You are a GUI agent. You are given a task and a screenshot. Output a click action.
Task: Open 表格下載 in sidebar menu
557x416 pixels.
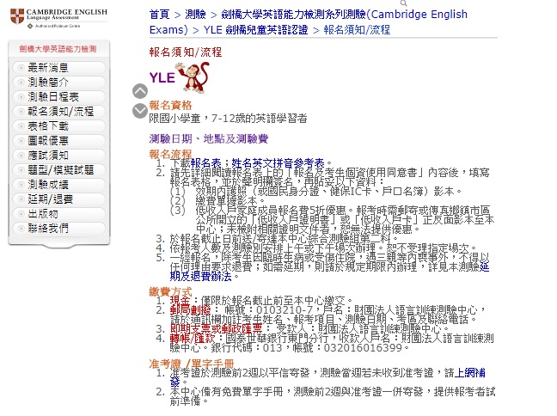click(59, 125)
